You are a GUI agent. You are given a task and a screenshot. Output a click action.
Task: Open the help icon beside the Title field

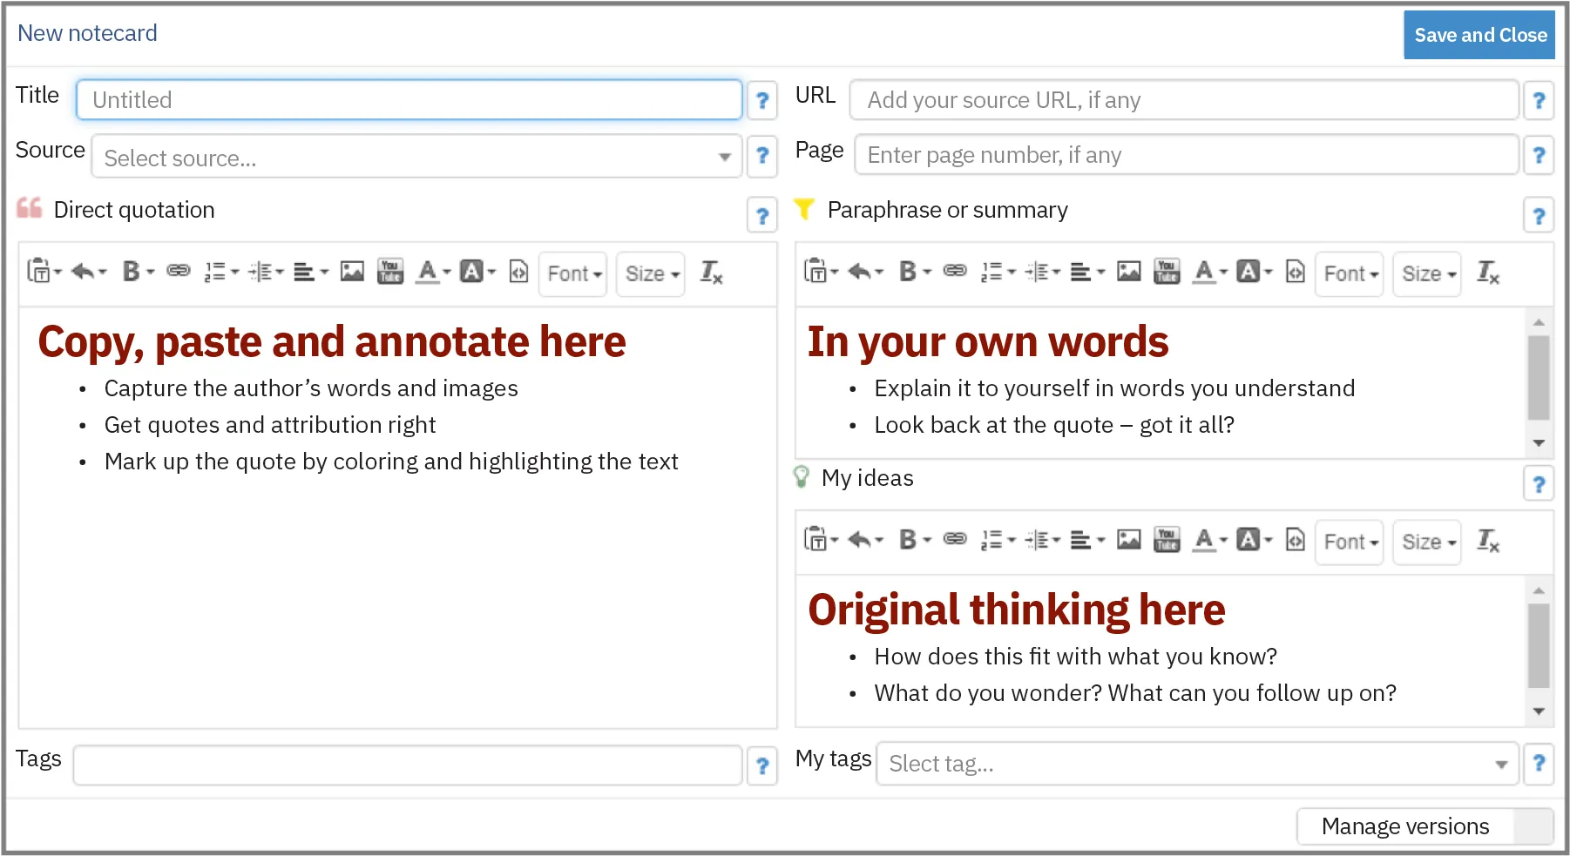pos(762,100)
